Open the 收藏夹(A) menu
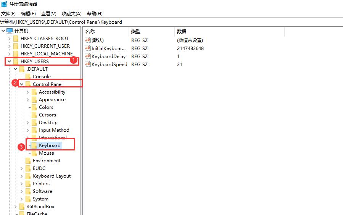 (x=71, y=14)
